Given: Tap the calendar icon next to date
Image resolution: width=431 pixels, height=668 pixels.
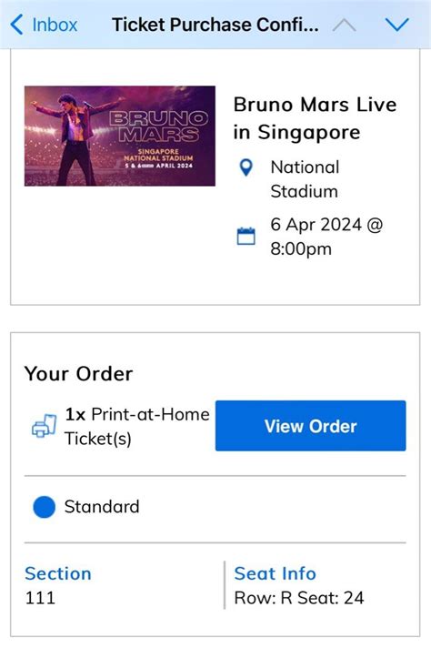Looking at the screenshot, I should coord(246,236).
